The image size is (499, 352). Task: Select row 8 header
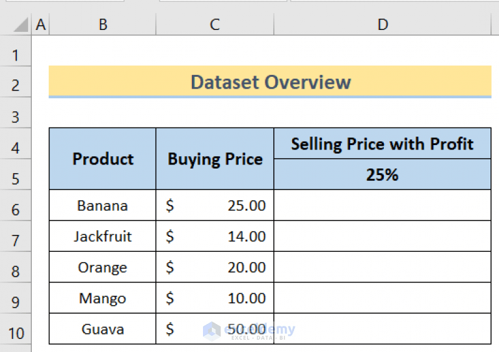[15, 267]
